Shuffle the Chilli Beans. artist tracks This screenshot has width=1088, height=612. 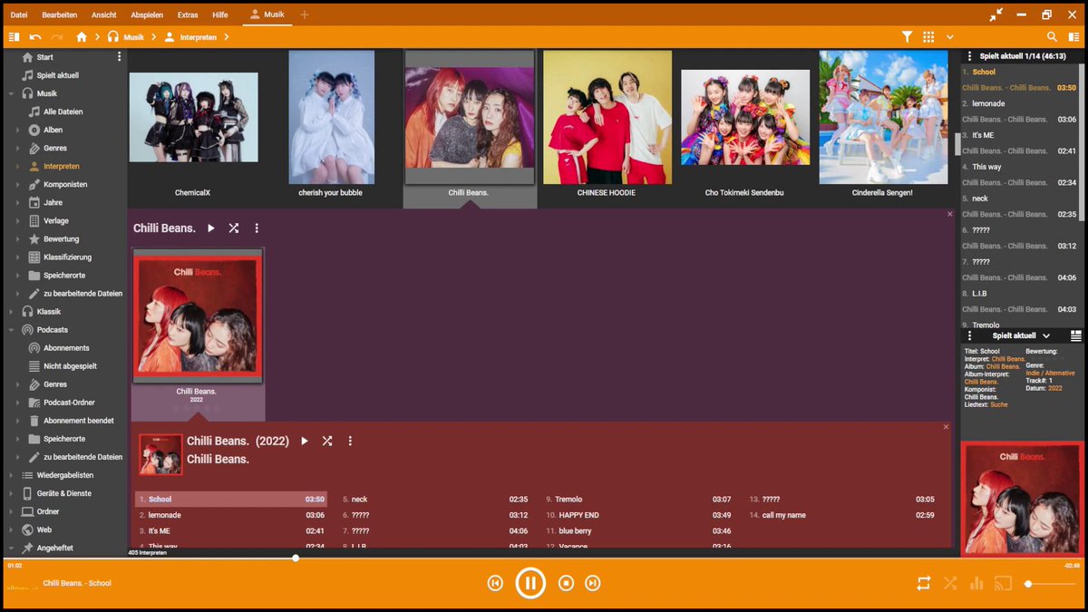point(233,228)
